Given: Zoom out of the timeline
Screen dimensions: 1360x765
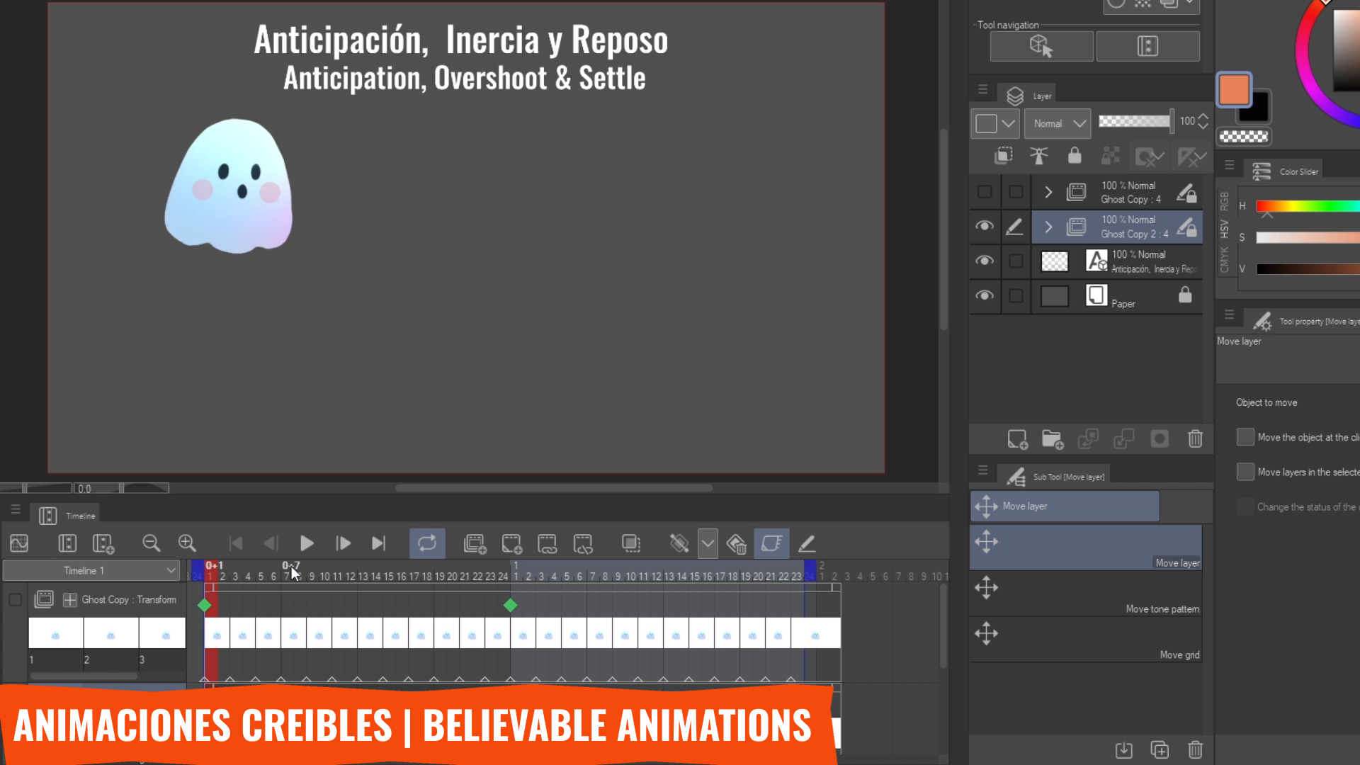Looking at the screenshot, I should 151,543.
